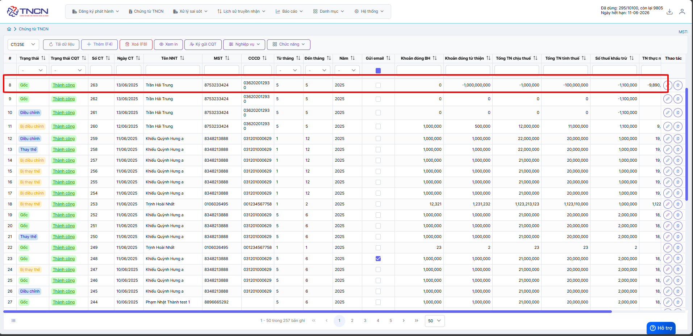Edit certificate number 262 with pencil icon
The image size is (693, 336).
(668, 99)
